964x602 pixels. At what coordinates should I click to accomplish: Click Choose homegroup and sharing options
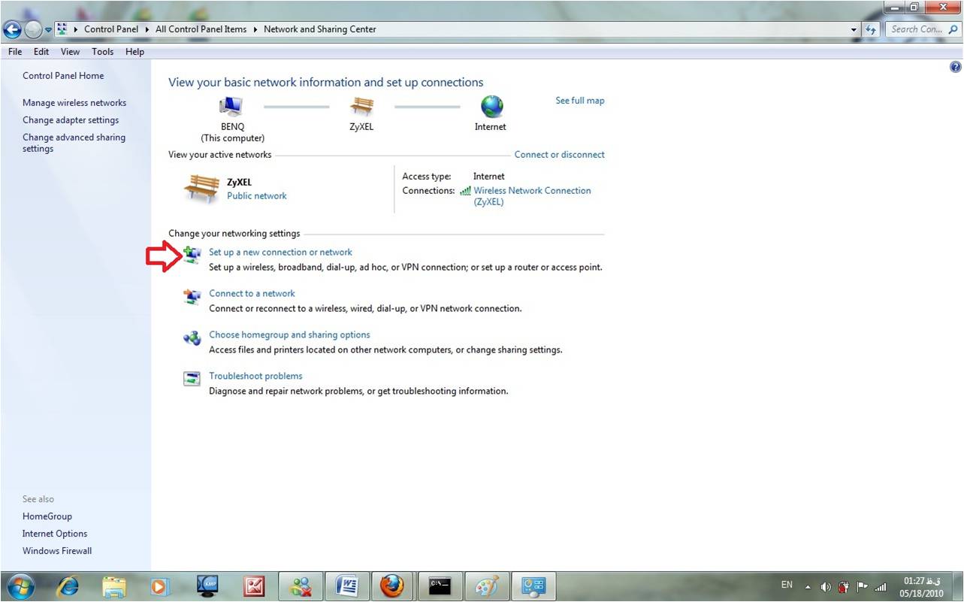(x=289, y=335)
